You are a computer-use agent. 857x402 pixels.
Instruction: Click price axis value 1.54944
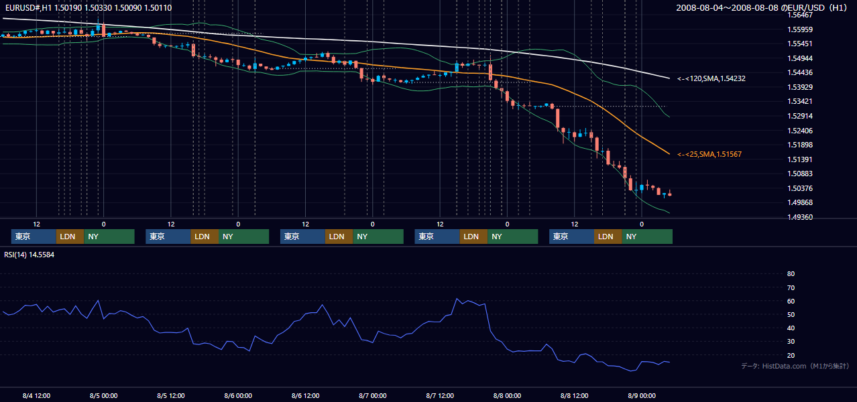pos(799,58)
